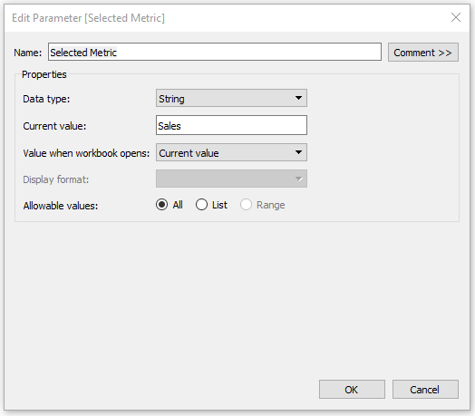Click the Name field containing Selected Metric
Screen dimensions: 475x416
tap(215, 52)
